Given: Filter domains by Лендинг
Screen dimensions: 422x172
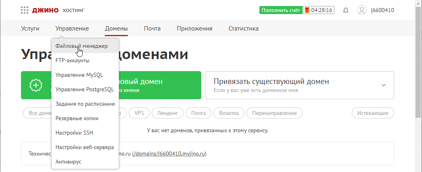Looking at the screenshot, I should pyautogui.click(x=167, y=113).
